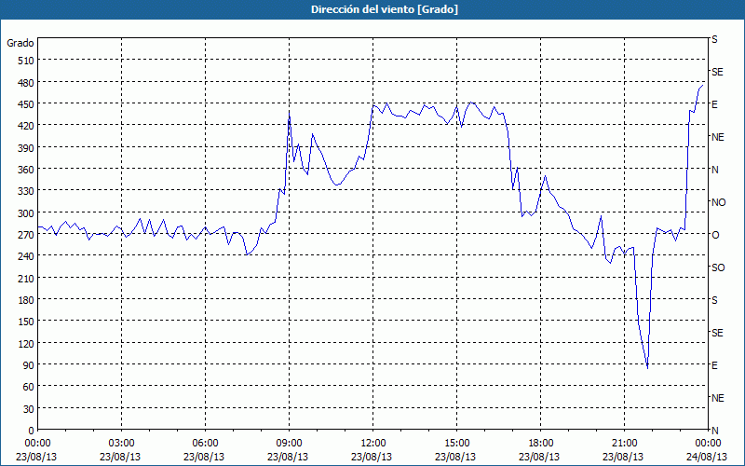Click the 'SO' compass direction label
Image resolution: width=745 pixels, height=466 pixels.
pos(718,267)
